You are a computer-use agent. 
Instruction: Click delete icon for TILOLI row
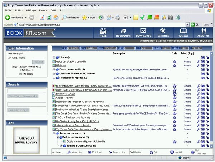207,117
